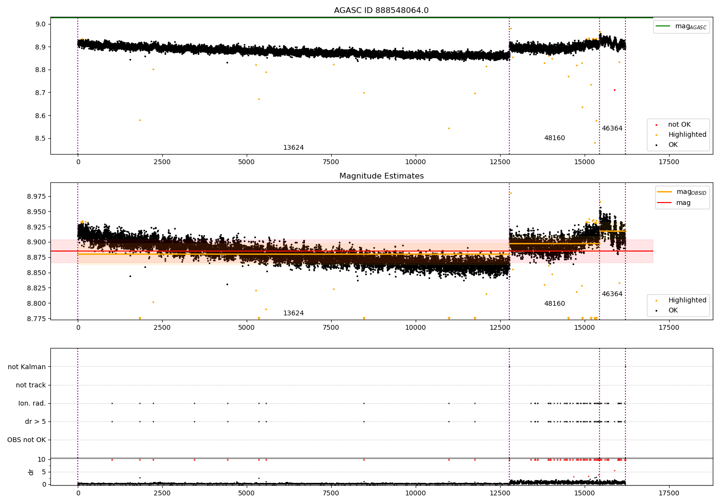Image resolution: width=720 pixels, height=504 pixels.
Task: Click the red 'not OK' data point in top plot
Action: click(614, 90)
